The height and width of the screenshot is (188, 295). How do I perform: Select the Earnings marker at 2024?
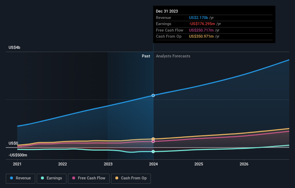click(x=153, y=151)
